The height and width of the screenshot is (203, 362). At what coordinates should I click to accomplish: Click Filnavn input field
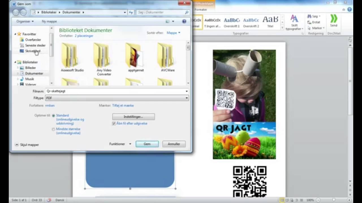tap(117, 91)
